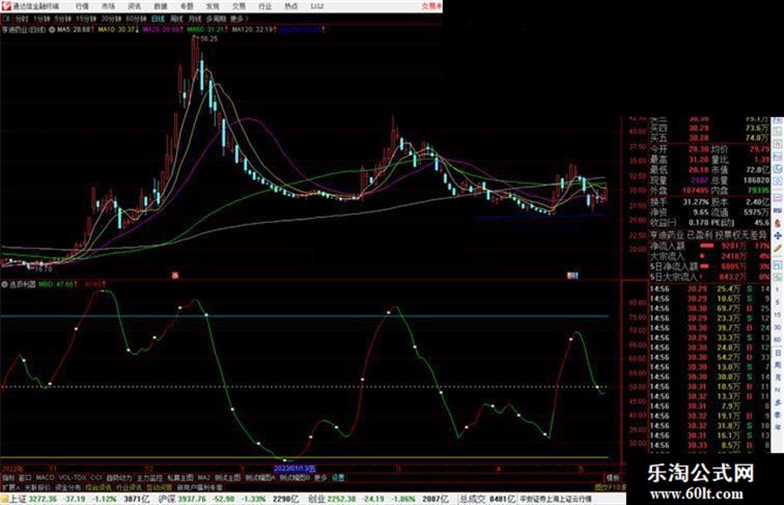The image size is (784, 505).
Task: Select the 日线 daily period tab
Action: pyautogui.click(x=158, y=19)
